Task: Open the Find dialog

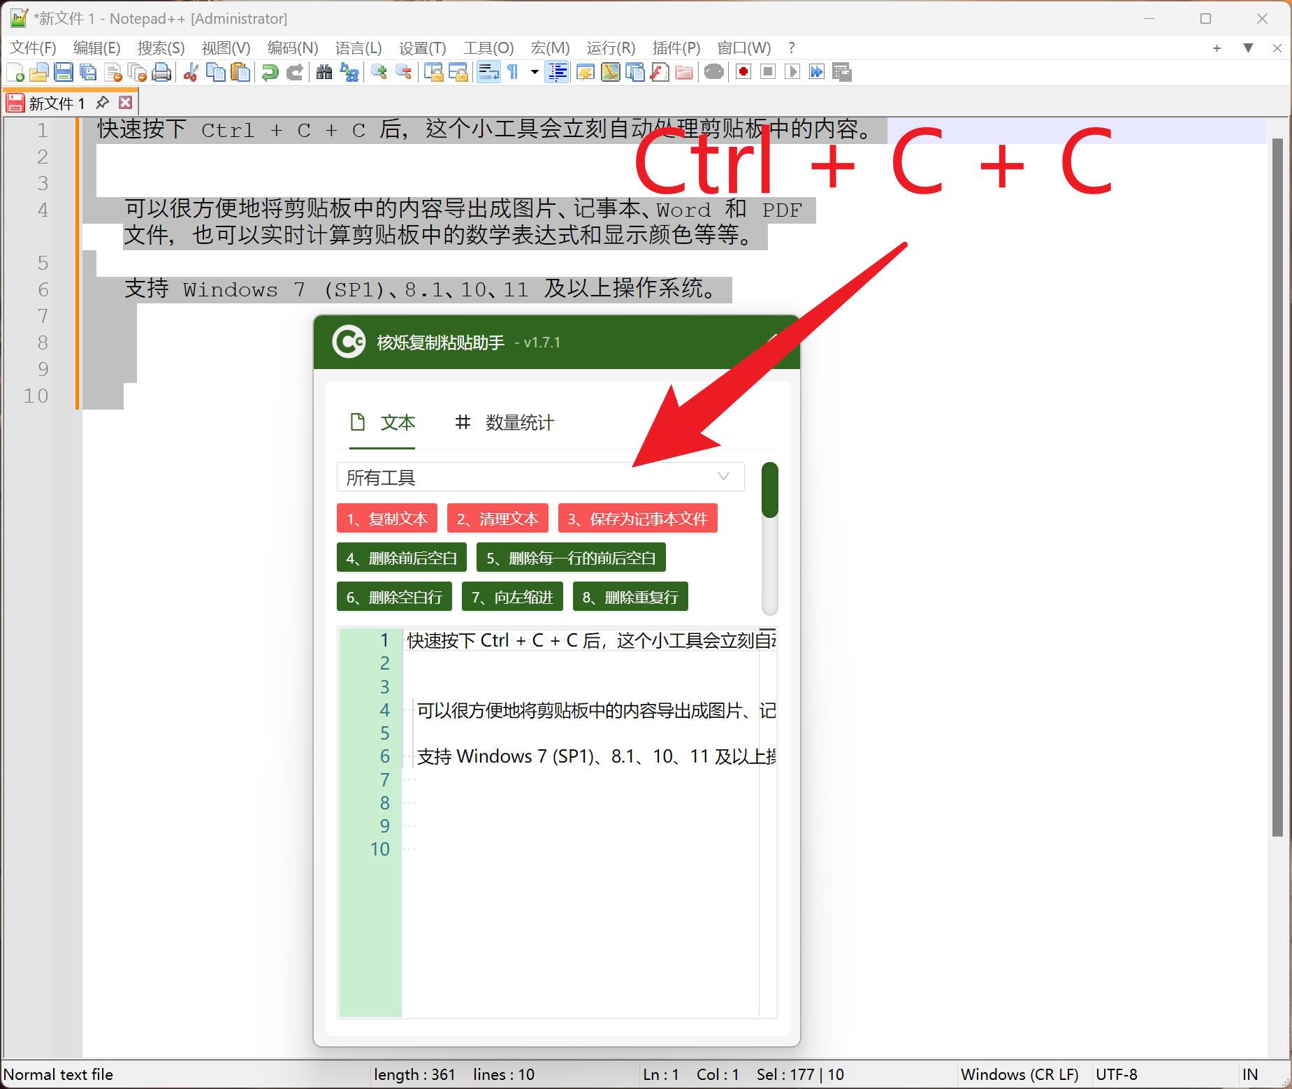Action: coord(324,72)
